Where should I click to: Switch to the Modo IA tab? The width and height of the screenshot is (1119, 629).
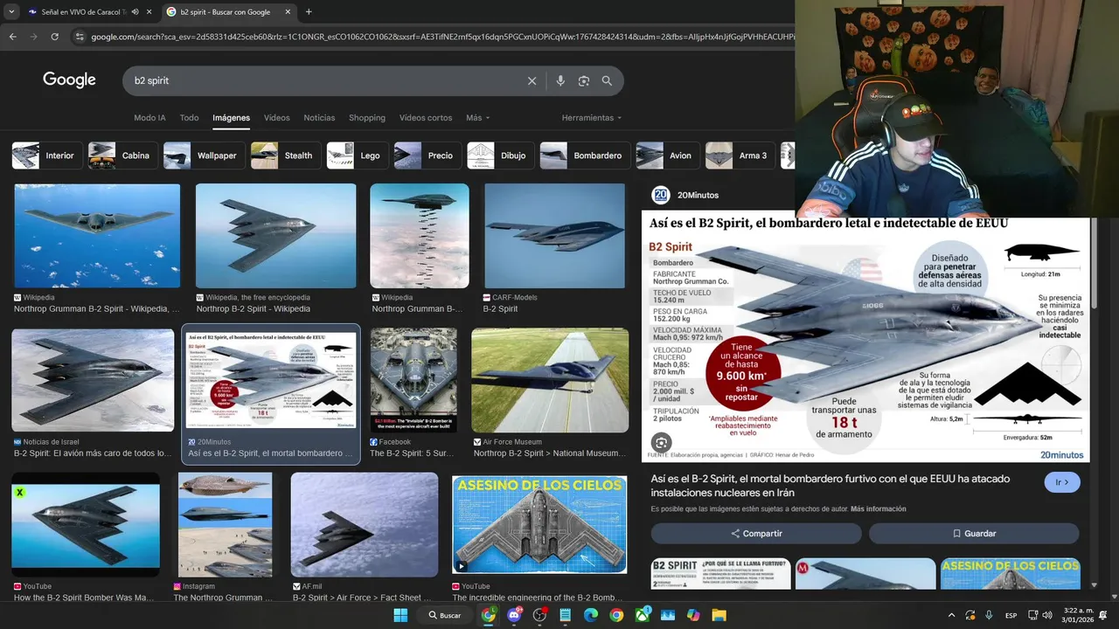point(149,118)
